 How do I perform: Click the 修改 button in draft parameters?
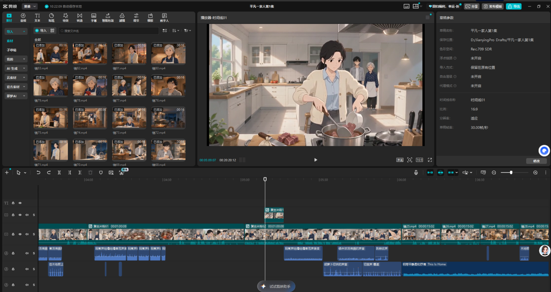click(536, 161)
